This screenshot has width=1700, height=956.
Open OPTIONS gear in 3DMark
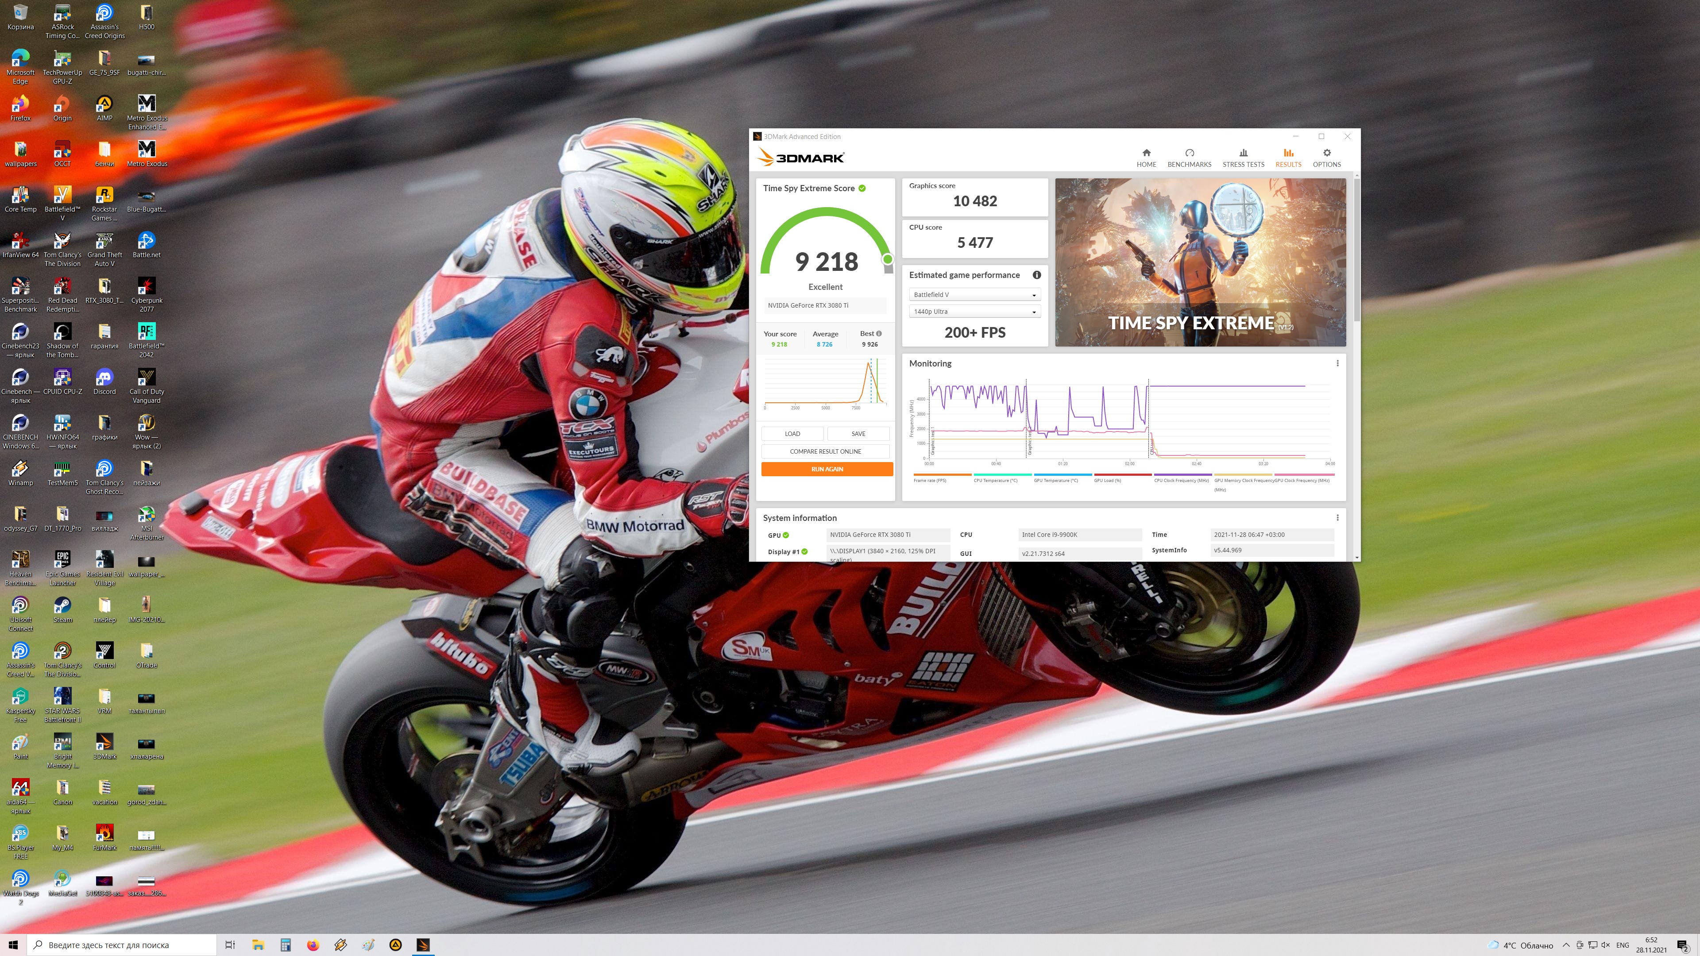click(x=1326, y=158)
